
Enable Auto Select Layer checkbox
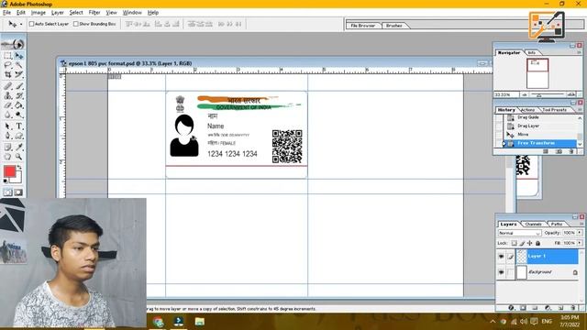[32, 24]
